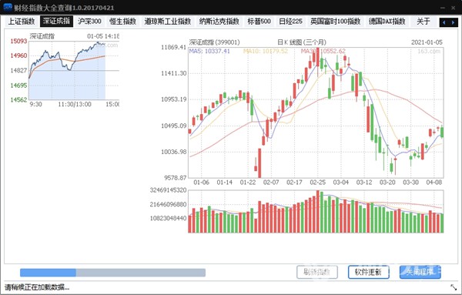The height and width of the screenshot is (295, 462).
Task: Click the 刷新指数 button
Action: coord(317,272)
